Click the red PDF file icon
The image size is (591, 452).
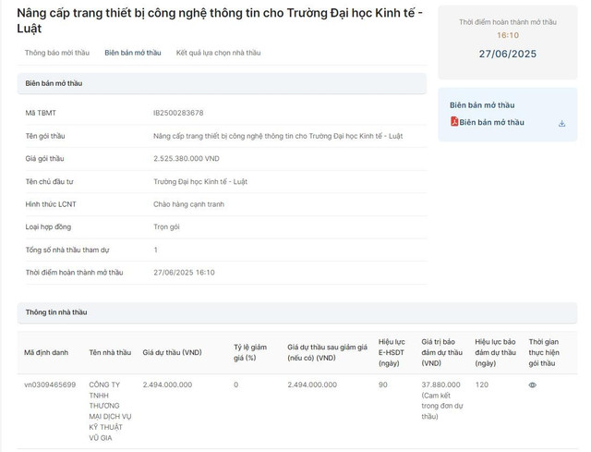pos(454,122)
